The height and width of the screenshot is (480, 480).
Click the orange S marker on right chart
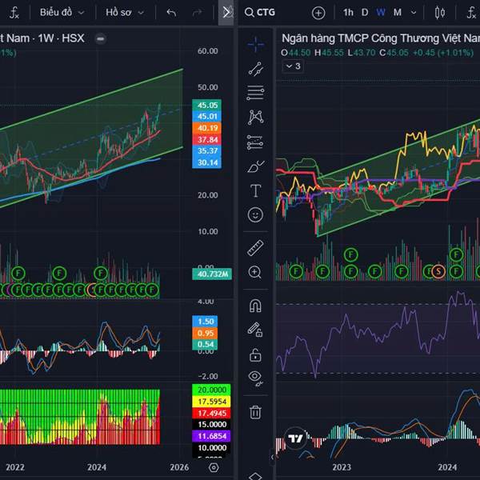(438, 271)
